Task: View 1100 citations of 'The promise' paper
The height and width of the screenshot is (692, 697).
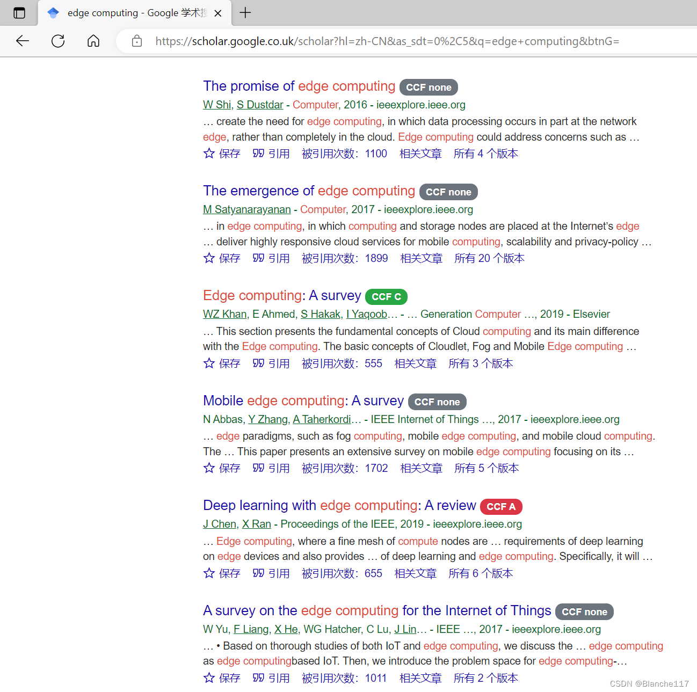Action: 344,154
